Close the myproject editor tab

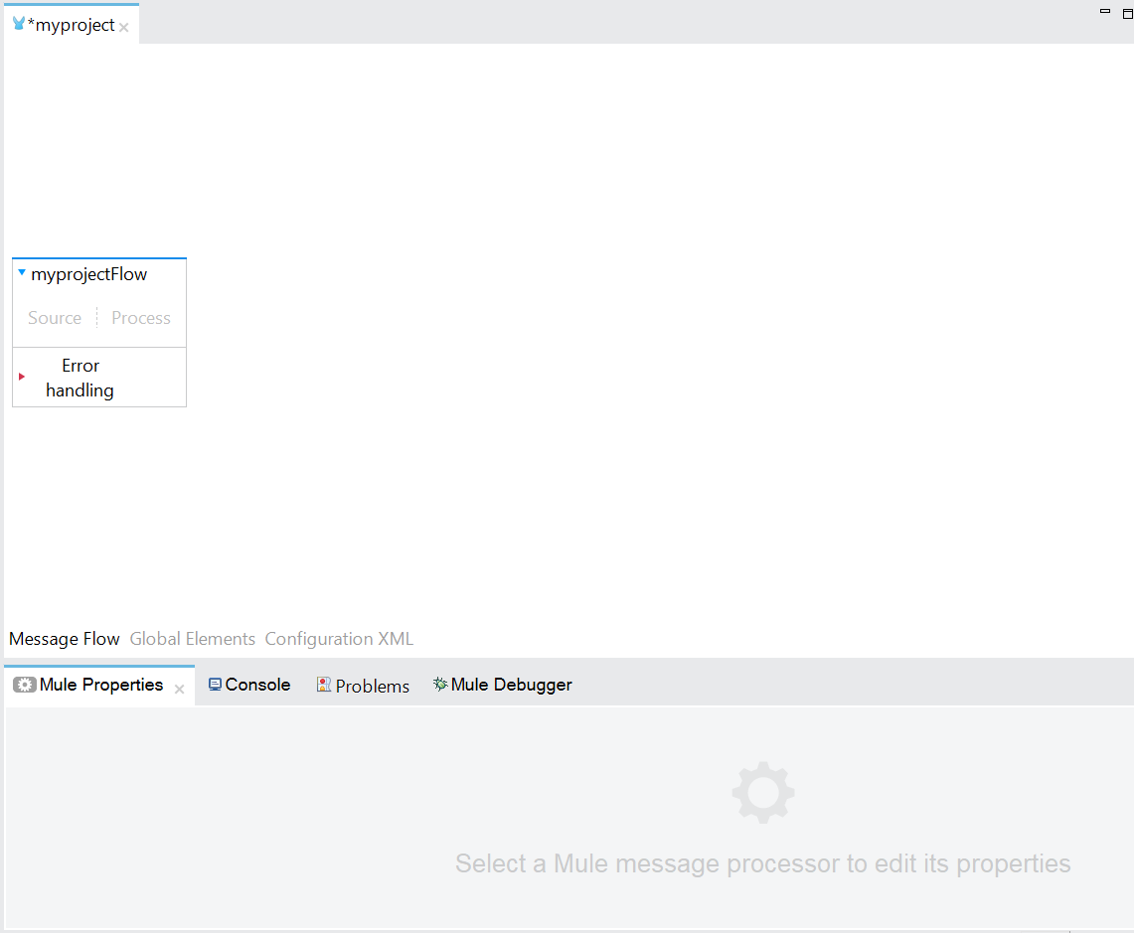(124, 28)
